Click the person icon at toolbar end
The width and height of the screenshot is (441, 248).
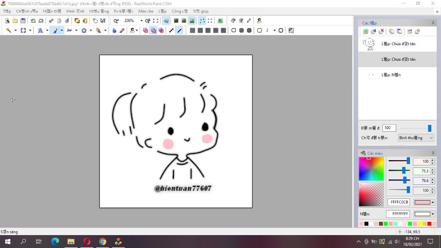pos(259,21)
